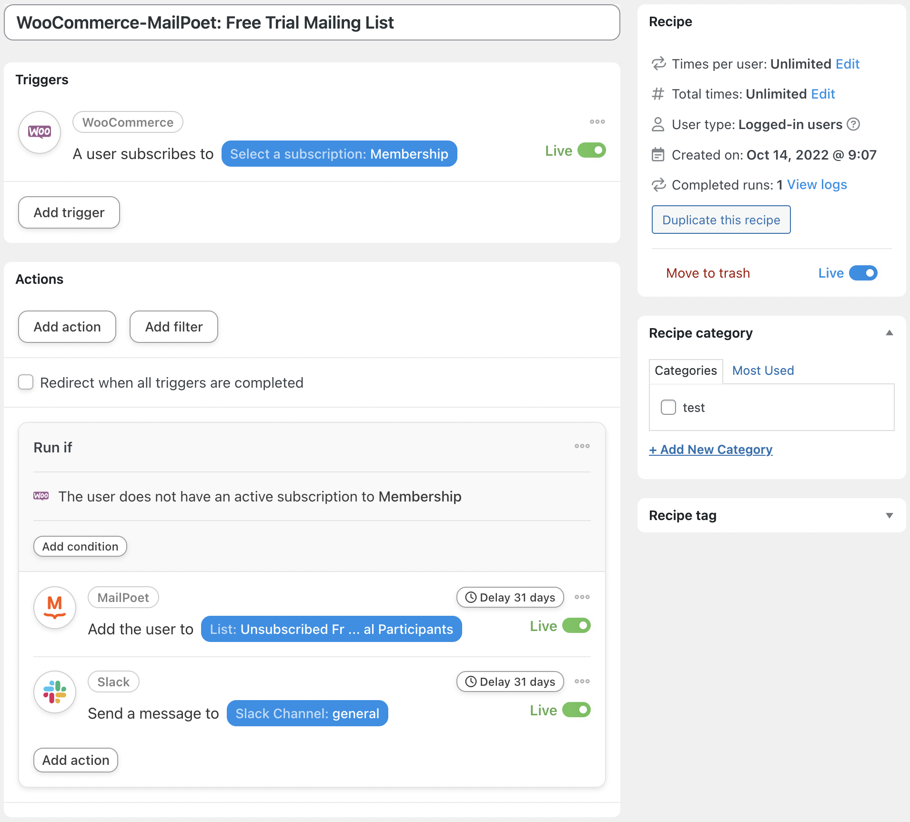Toggle the WooCommerce trigger Live switch

coord(592,150)
